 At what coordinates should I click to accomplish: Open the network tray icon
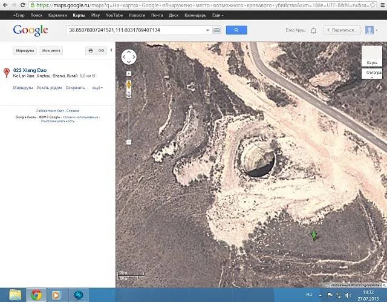[x=339, y=295]
